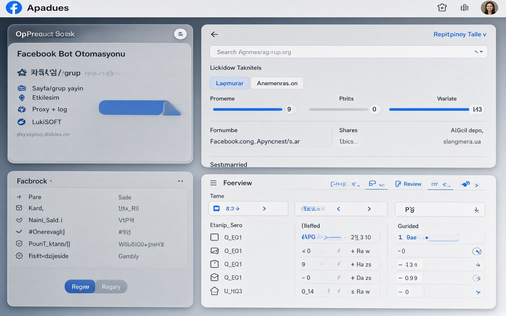The image size is (506, 316).
Task: Click the Gambly value text
Action: (x=129, y=256)
